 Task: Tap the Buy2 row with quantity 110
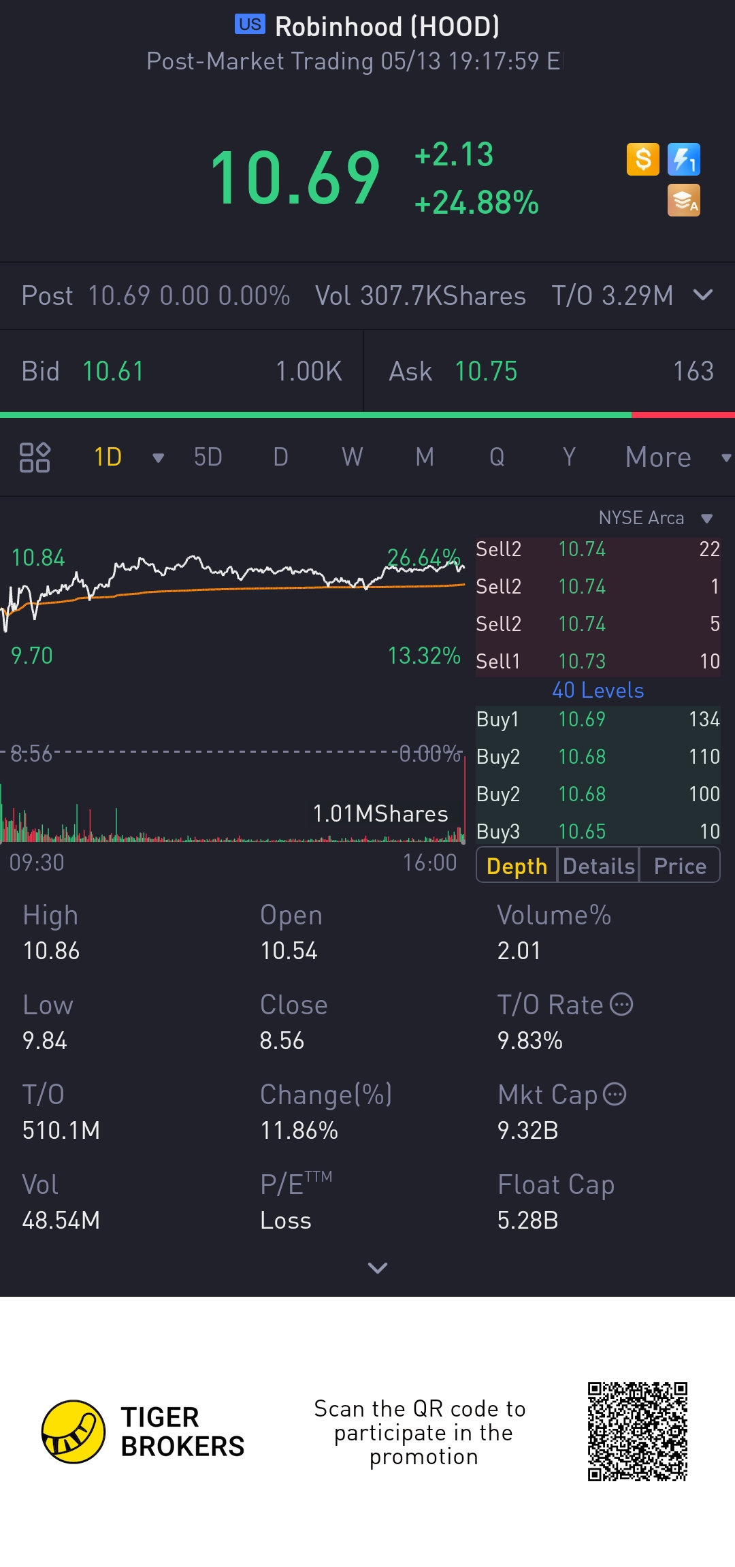(x=598, y=756)
